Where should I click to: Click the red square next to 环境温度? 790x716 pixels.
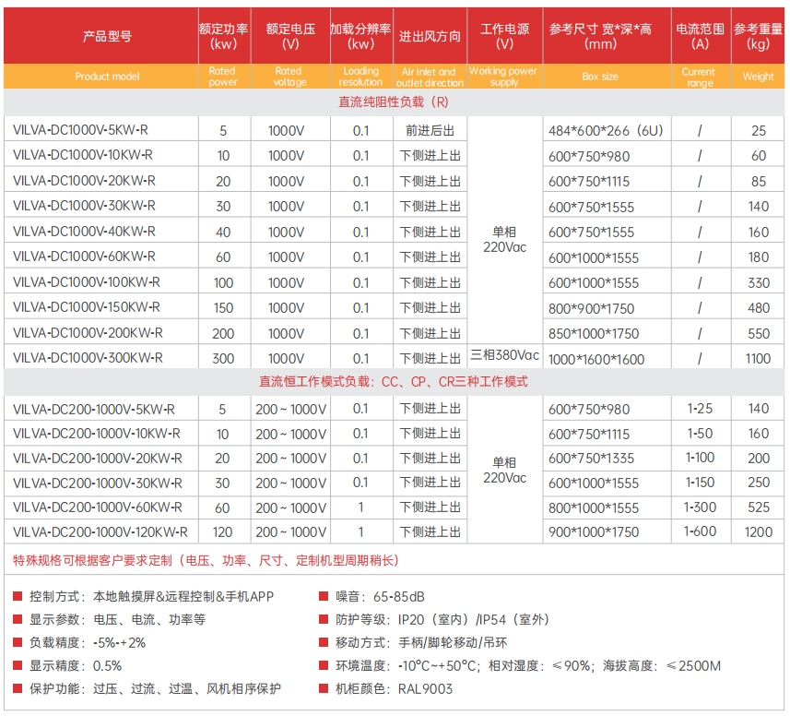click(x=324, y=666)
